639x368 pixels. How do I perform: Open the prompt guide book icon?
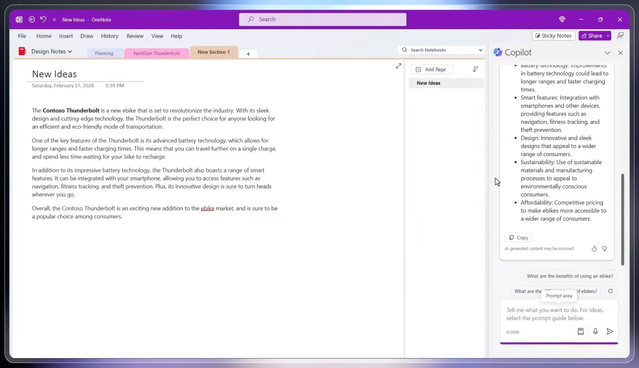pyautogui.click(x=580, y=331)
